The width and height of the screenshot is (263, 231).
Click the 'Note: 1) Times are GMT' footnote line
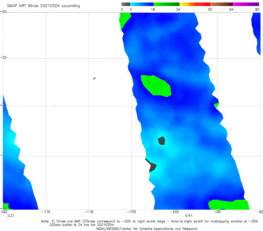pos(149,221)
